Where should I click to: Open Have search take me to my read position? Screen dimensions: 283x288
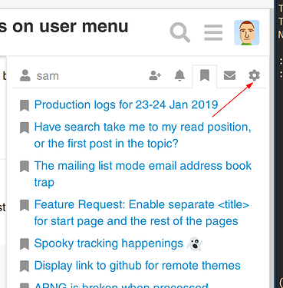143,135
